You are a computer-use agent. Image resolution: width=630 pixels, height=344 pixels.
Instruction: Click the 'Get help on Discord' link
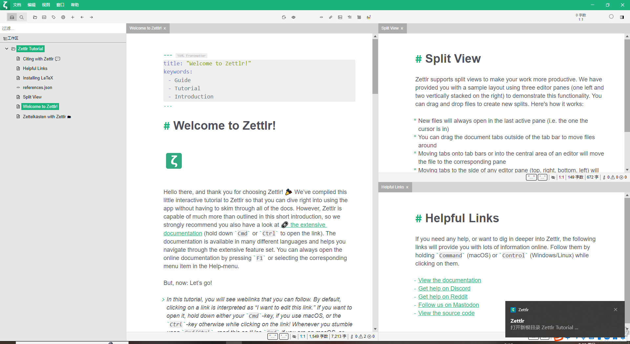[444, 289]
